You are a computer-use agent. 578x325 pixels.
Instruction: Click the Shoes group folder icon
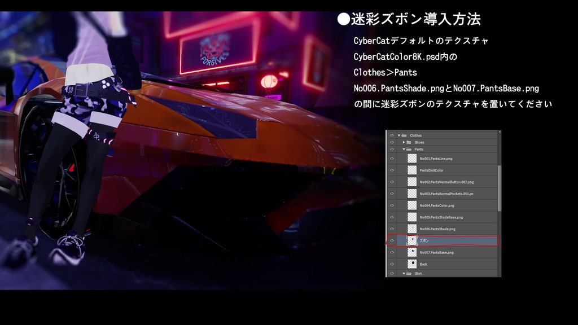[x=409, y=142]
